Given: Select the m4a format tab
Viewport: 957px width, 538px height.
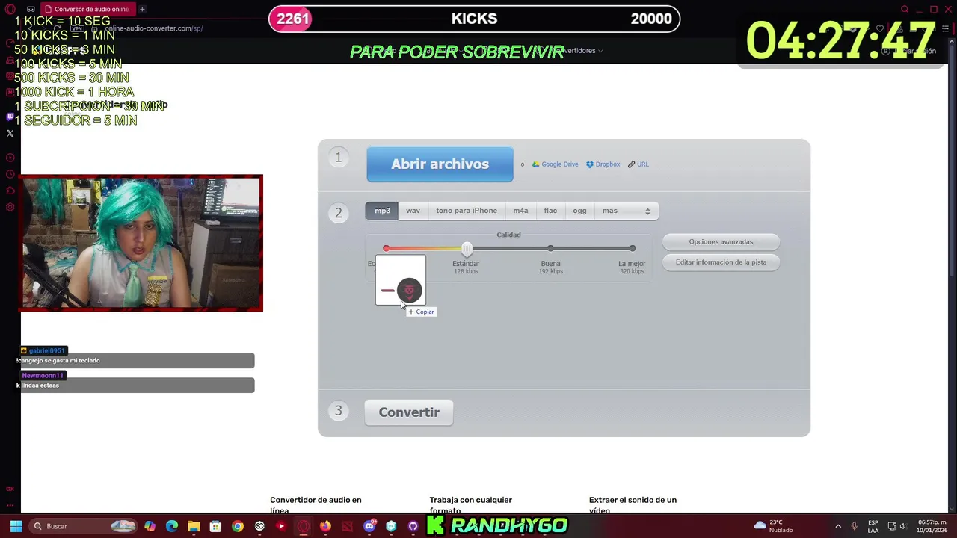Looking at the screenshot, I should click(x=520, y=211).
